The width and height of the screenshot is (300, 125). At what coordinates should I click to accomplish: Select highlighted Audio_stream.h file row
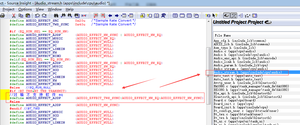click(x=256, y=72)
